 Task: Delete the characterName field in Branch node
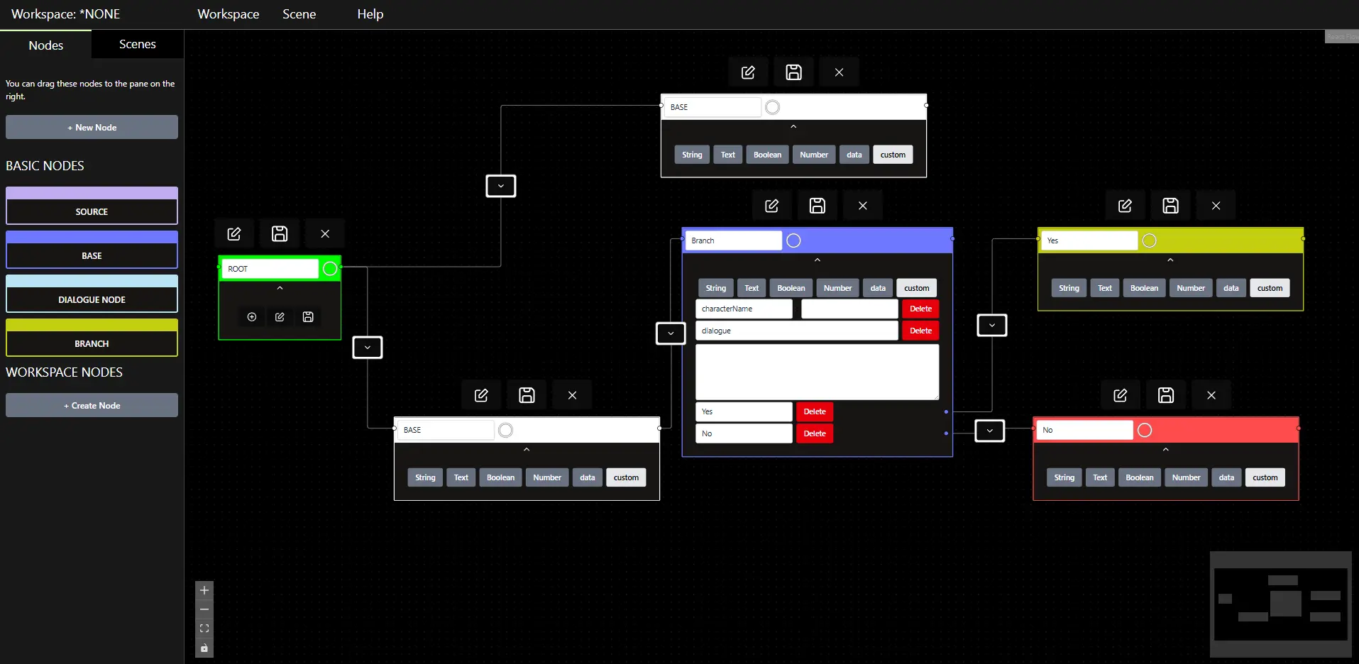[x=920, y=309]
